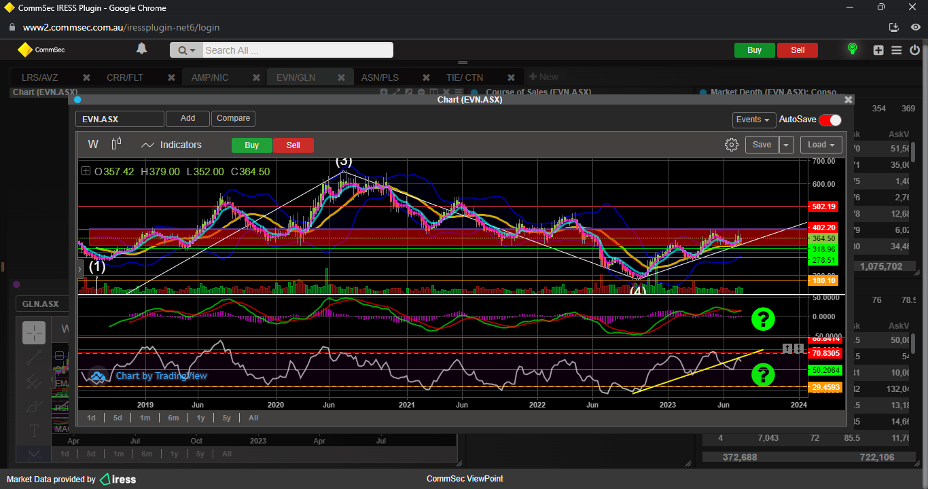The image size is (928, 489).
Task: Open the notifications bell in the CommSec header
Action: [x=141, y=49]
